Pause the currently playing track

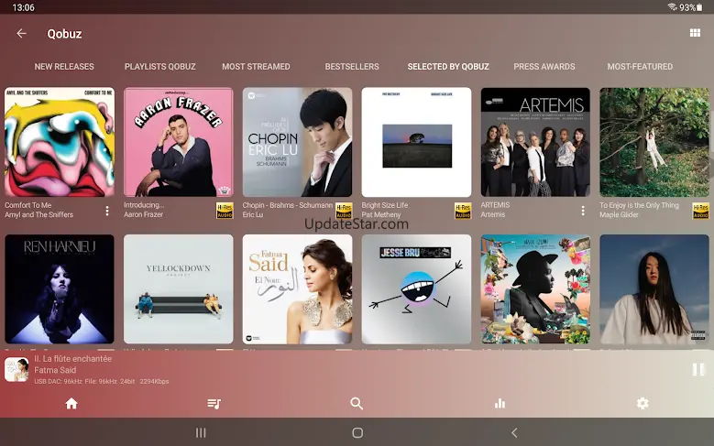pyautogui.click(x=698, y=369)
